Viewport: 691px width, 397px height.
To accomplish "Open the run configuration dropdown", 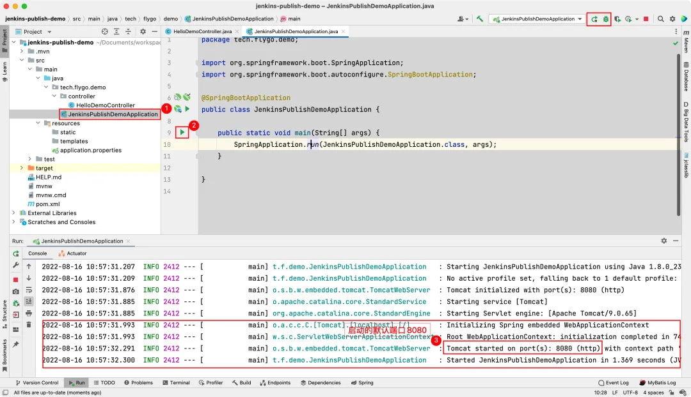I will coord(537,19).
